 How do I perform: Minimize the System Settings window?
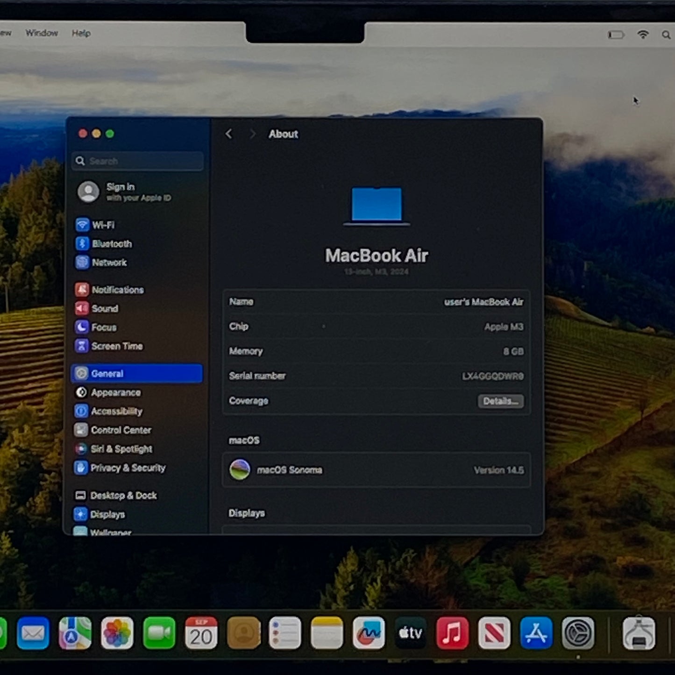[x=96, y=134]
